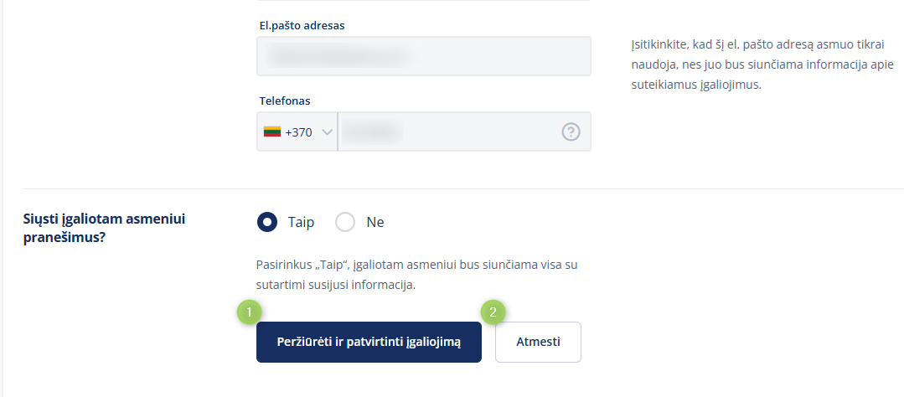The height and width of the screenshot is (397, 904).
Task: Click the question mark help icon in phone field
Action: [571, 131]
